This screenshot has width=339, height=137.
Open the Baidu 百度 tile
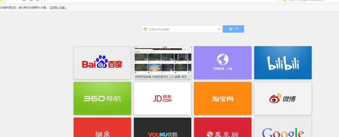coord(102,63)
